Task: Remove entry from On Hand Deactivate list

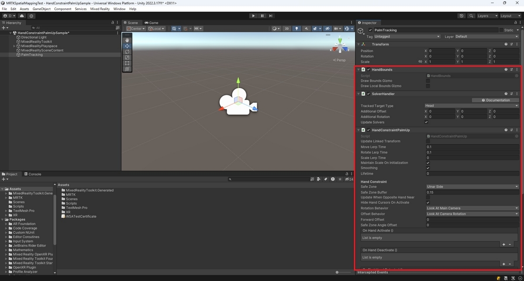Action: (510, 264)
